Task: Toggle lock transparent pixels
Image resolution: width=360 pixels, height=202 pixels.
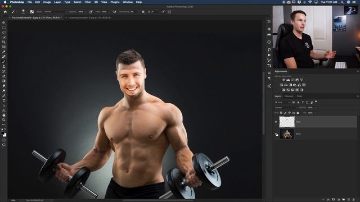Action: [281, 113]
